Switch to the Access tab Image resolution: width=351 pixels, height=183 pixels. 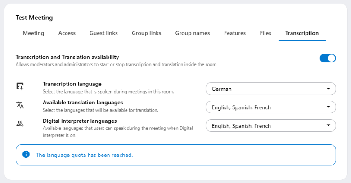pyautogui.click(x=67, y=33)
